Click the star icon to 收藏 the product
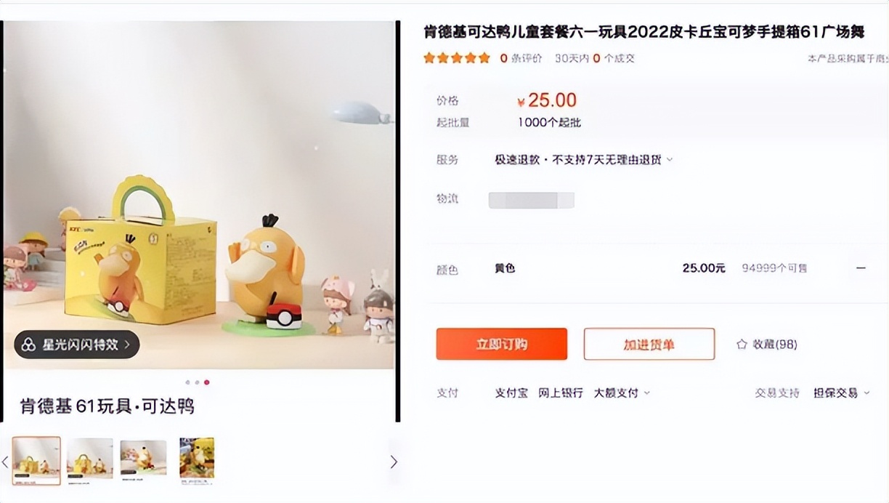Viewport: 889px width, 503px height. coord(742,344)
